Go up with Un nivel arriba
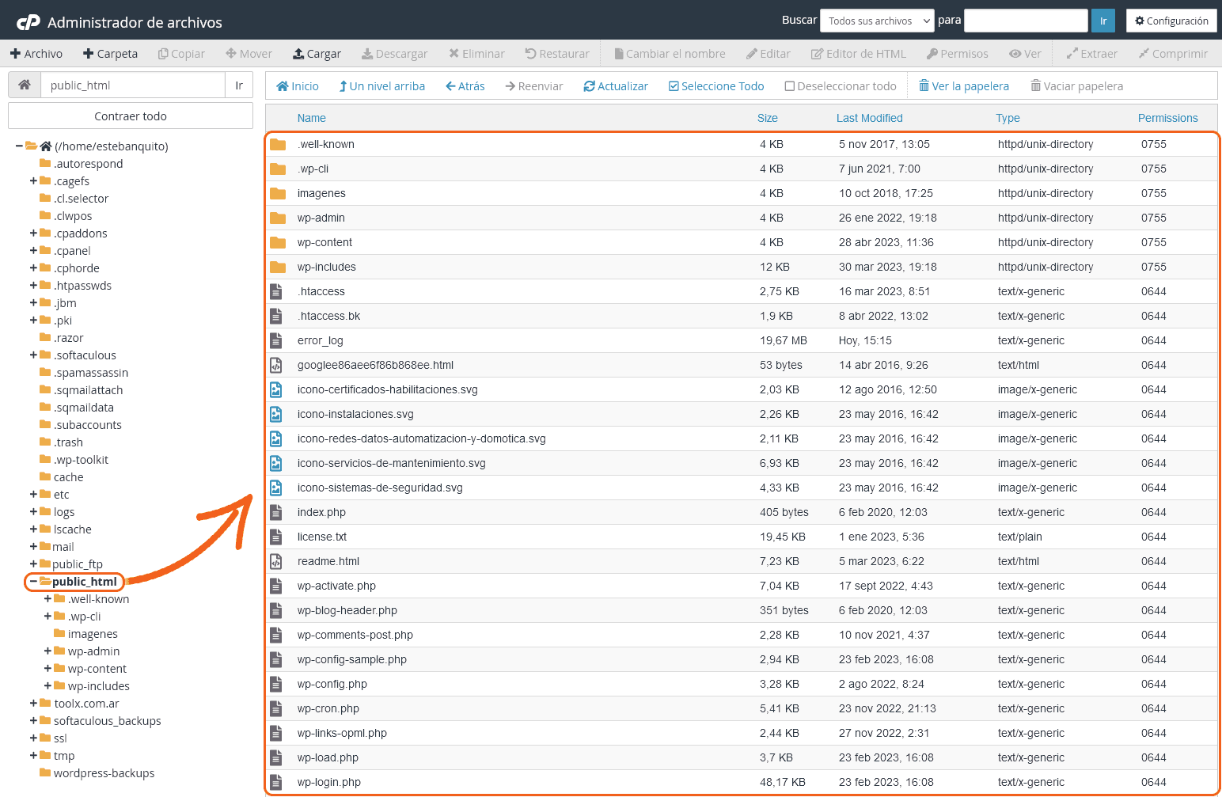 pos(382,86)
